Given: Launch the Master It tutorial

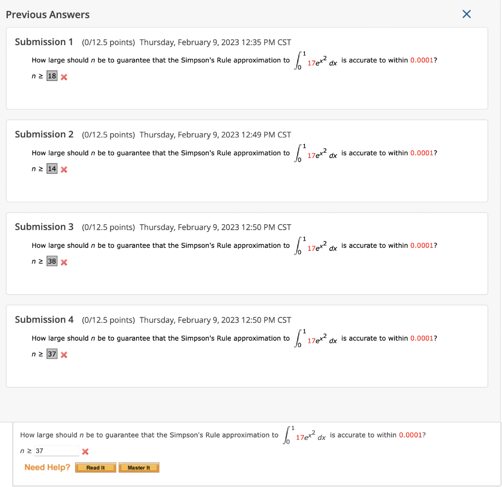Looking at the screenshot, I should click(139, 467).
